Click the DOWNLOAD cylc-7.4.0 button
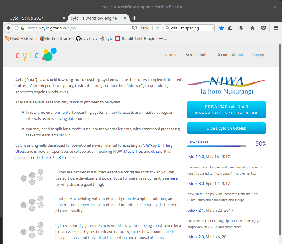The height and width of the screenshot is (244, 282). pos(226,110)
